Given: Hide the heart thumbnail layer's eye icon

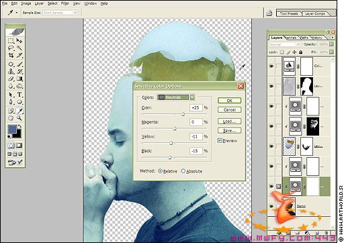Looking at the screenshot, I should pyautogui.click(x=271, y=146).
